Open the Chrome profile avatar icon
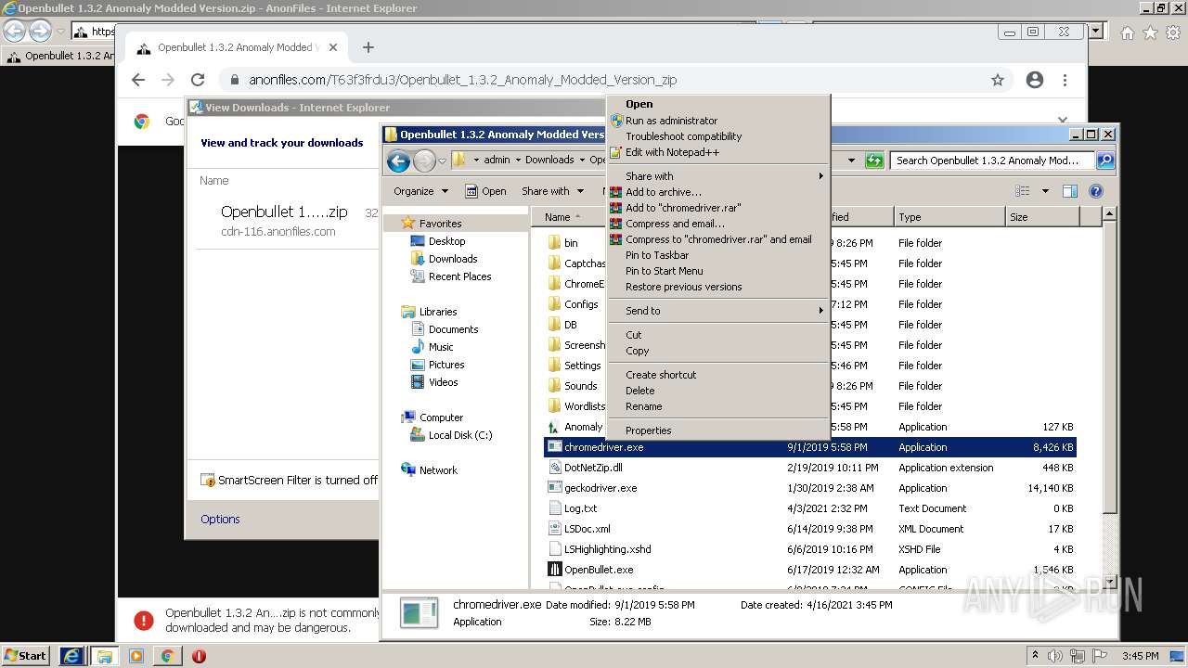 (x=1035, y=80)
